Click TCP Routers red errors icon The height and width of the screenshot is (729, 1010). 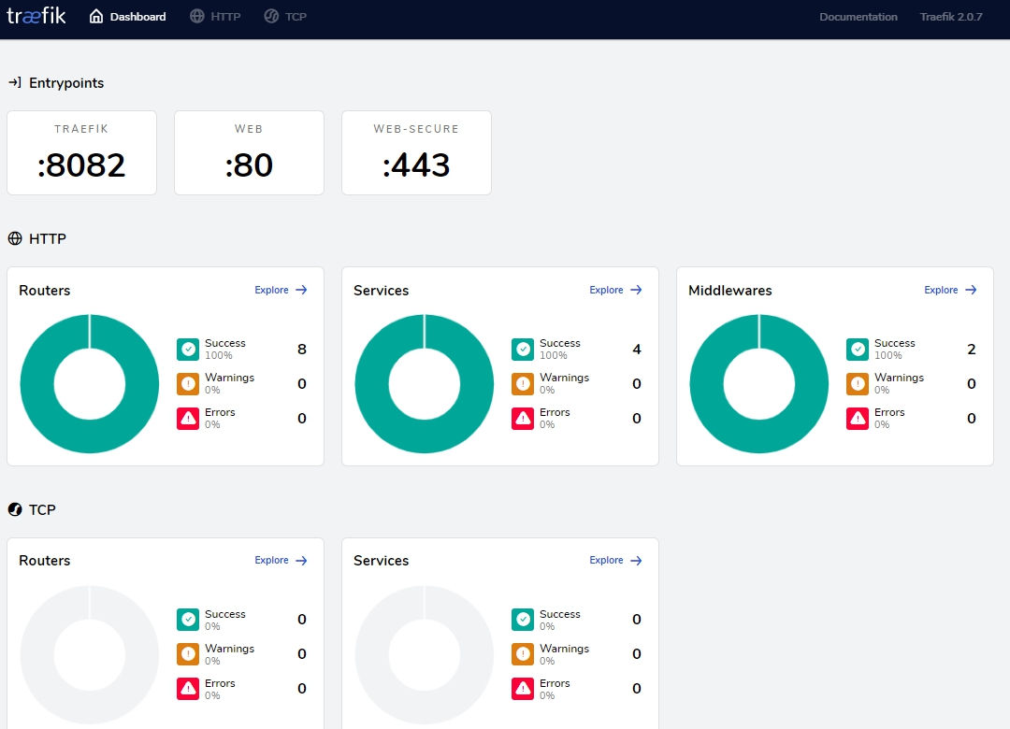click(188, 689)
